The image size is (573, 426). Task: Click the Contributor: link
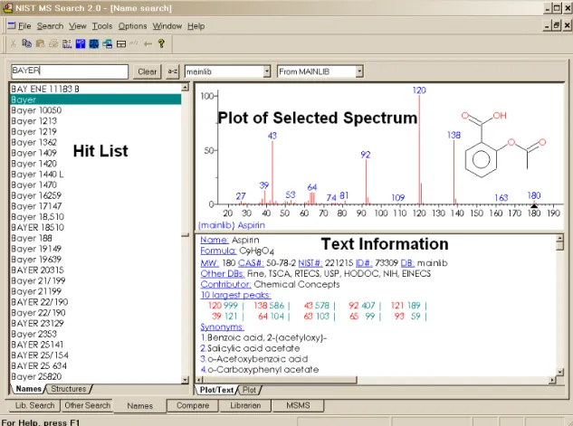point(225,284)
